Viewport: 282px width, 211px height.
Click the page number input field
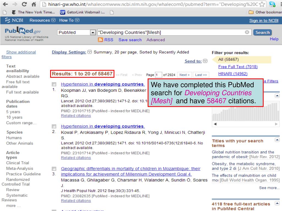click(158, 75)
